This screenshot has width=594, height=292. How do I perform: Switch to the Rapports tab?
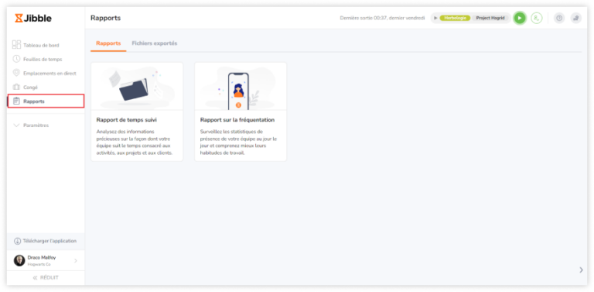pos(108,43)
